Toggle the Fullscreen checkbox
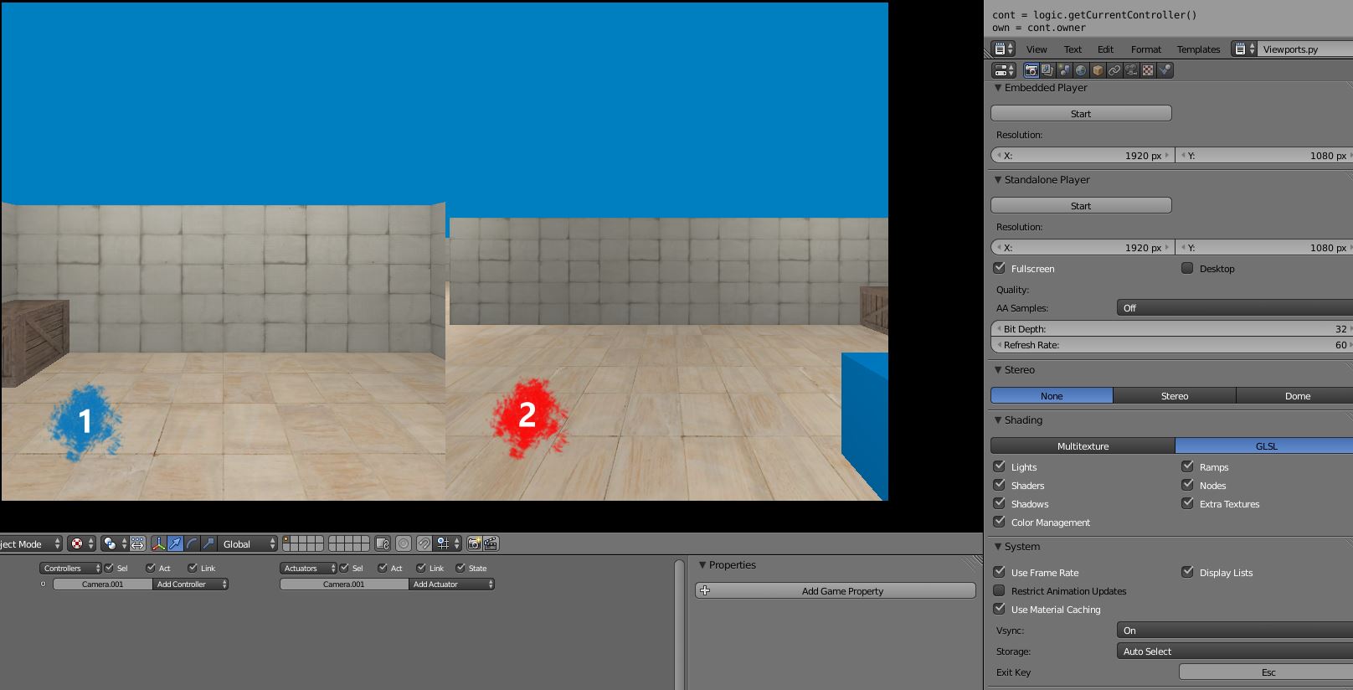1353x690 pixels. (x=999, y=268)
